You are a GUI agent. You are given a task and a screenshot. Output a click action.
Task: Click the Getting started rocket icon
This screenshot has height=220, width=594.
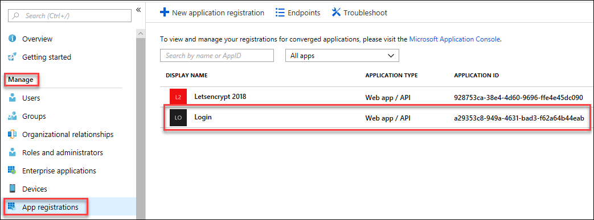coord(13,57)
